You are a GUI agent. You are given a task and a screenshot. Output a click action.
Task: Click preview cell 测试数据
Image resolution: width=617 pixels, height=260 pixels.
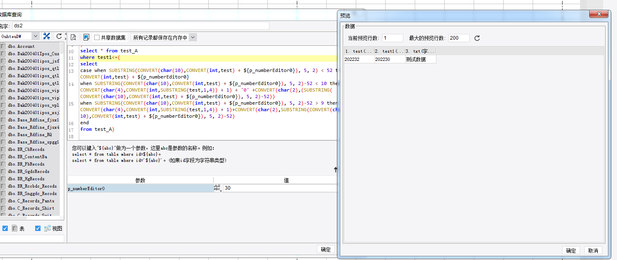pos(420,59)
